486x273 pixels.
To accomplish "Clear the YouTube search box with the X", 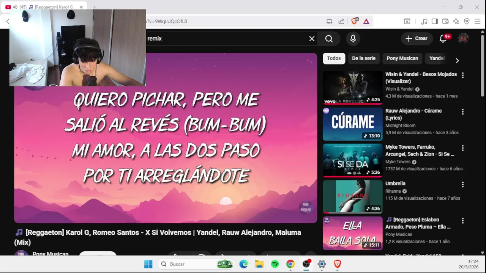I will (312, 39).
